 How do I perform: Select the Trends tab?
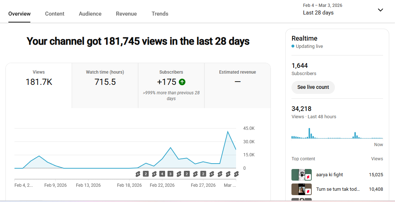pos(160,14)
